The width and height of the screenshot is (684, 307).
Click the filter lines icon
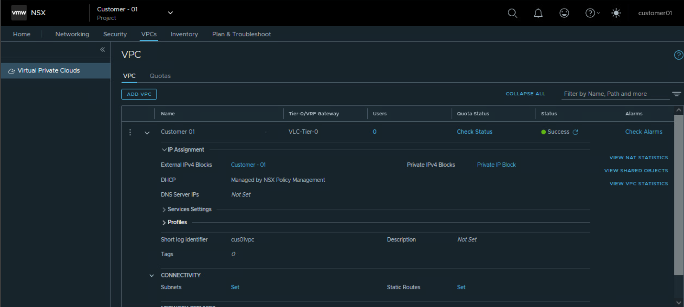pos(676,94)
